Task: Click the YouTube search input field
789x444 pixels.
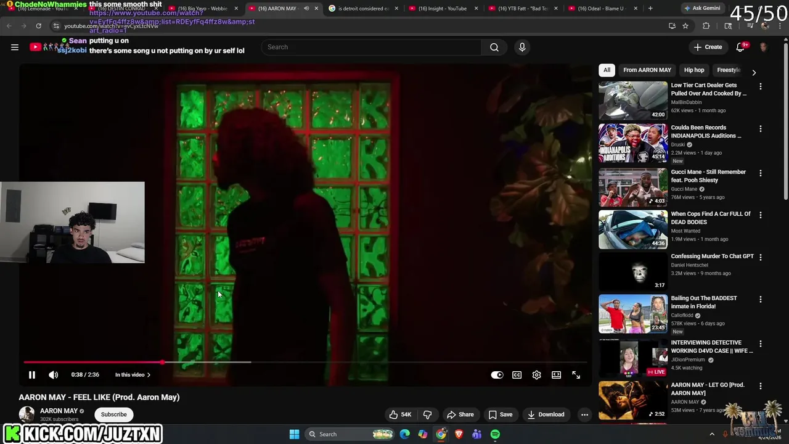Action: pos(372,47)
